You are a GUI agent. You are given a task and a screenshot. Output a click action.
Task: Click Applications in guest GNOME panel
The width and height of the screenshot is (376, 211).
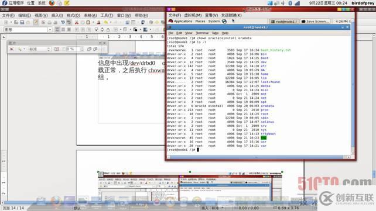click(x=183, y=21)
